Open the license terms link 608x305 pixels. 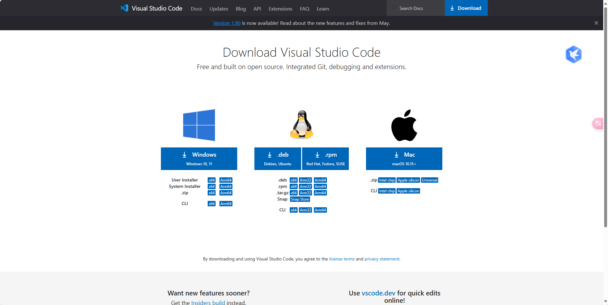pyautogui.click(x=342, y=259)
